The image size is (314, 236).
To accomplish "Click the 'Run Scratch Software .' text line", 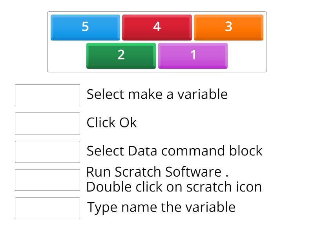I will (157, 172).
